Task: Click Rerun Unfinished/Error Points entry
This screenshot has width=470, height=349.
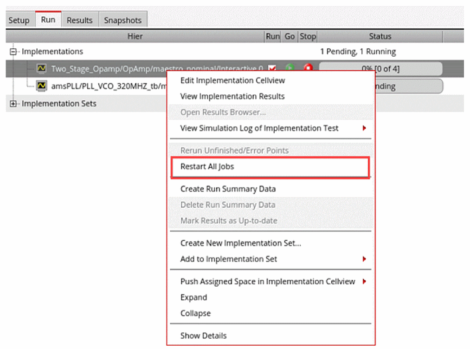Action: [270, 151]
